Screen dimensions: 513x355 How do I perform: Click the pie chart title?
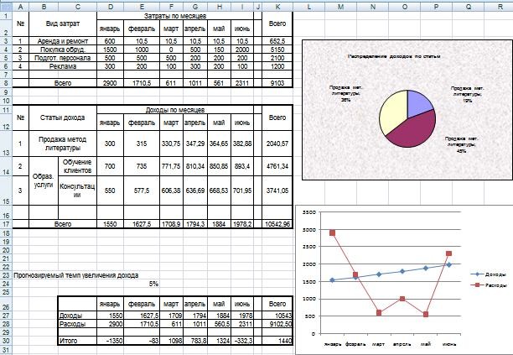pos(394,56)
